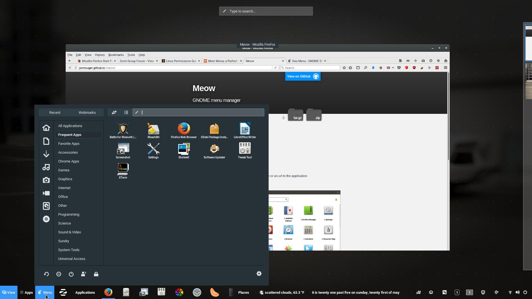Screen dimensions: 532x299
Task: Switch to Gno-Menu GNOME Shell tab
Action: point(306,61)
